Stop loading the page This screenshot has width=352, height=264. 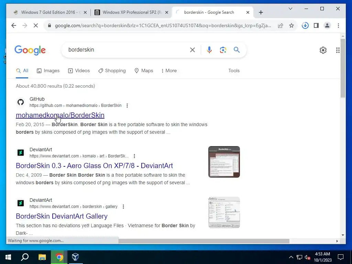[x=36, y=25]
